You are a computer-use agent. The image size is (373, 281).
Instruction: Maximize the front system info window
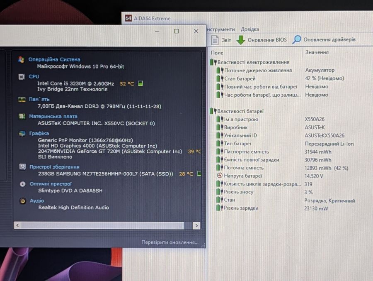click(177, 31)
